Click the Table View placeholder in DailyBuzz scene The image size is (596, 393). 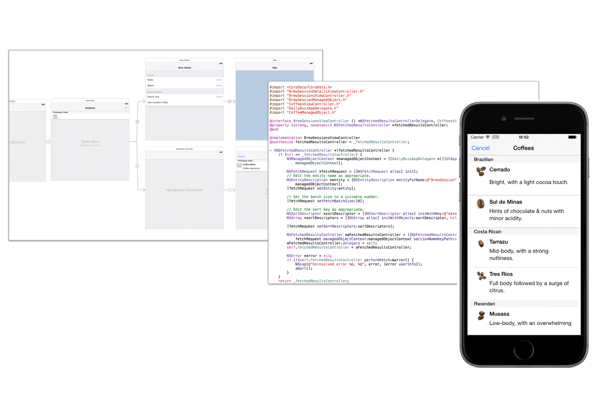click(90, 142)
